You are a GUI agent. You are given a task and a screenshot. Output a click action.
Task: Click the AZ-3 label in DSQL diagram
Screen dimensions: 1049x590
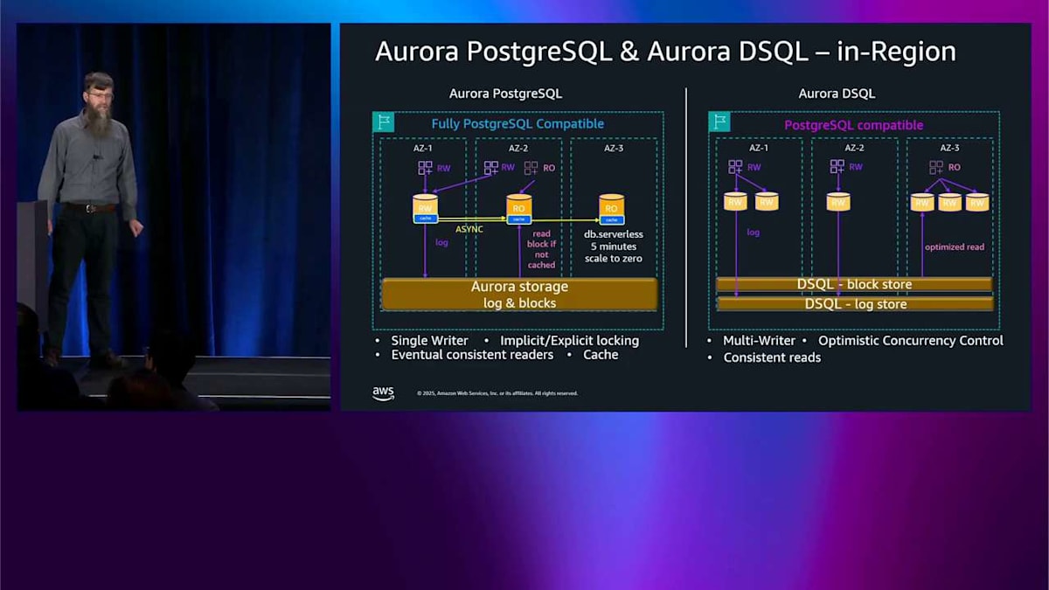950,148
